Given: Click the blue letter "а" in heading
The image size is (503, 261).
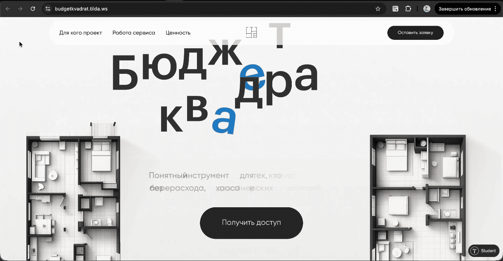Looking at the screenshot, I should coord(224,120).
